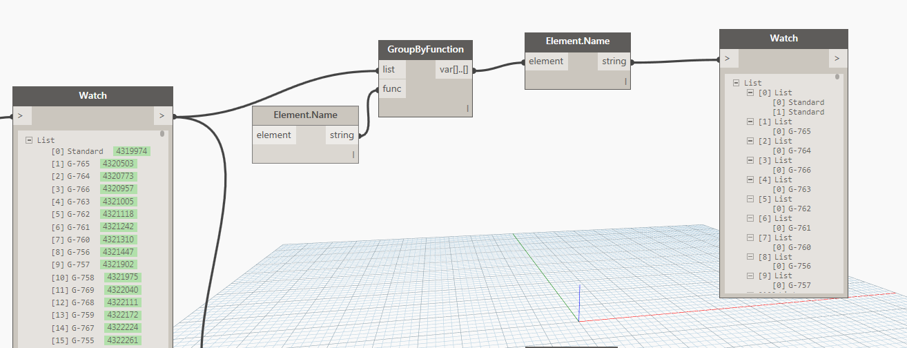Click the green element ID 4321902
The width and height of the screenshot is (907, 348).
(118, 264)
